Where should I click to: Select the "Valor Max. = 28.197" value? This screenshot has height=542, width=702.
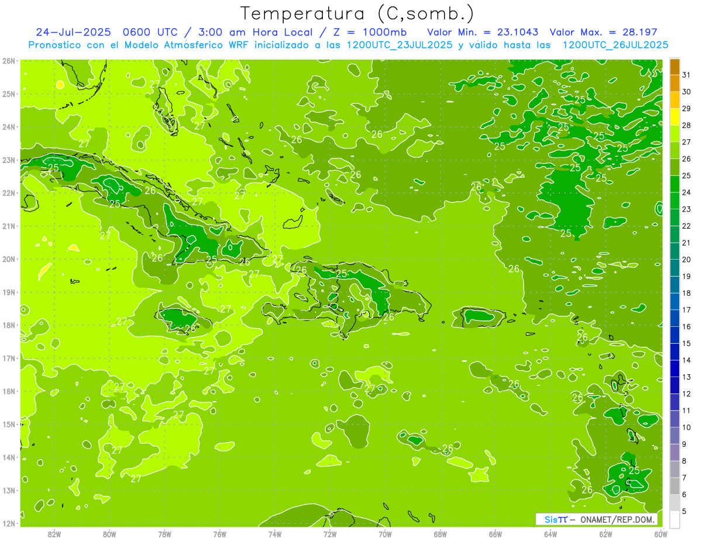click(x=605, y=32)
